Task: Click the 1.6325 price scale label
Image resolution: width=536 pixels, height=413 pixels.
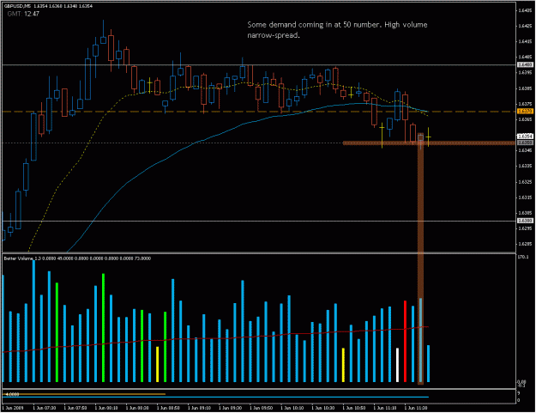Action: click(525, 182)
